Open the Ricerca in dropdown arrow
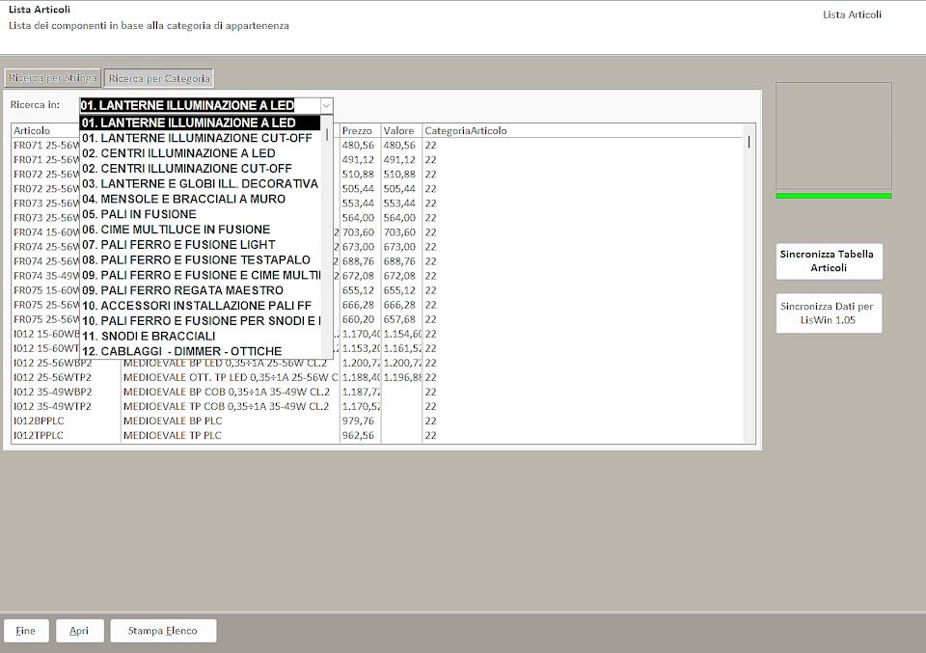Viewport: 926px width, 653px height. (326, 106)
